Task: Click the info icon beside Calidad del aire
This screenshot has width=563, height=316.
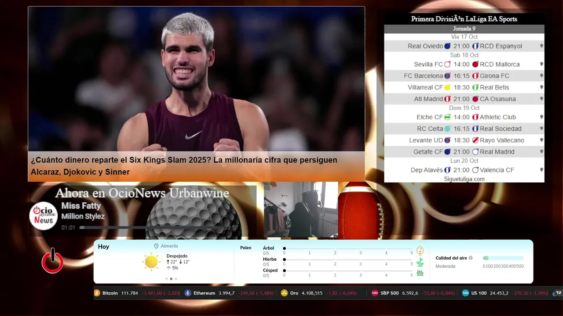Action: 471,258
